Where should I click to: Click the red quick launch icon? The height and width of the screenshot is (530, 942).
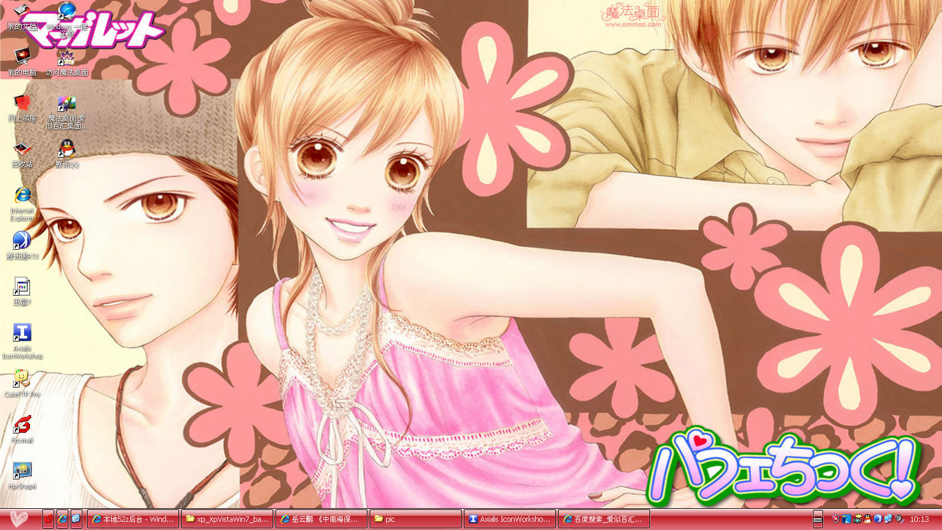[48, 519]
